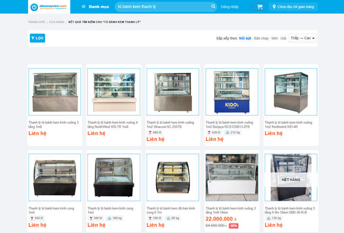Click the 212 kg weight badge

(x=232, y=132)
